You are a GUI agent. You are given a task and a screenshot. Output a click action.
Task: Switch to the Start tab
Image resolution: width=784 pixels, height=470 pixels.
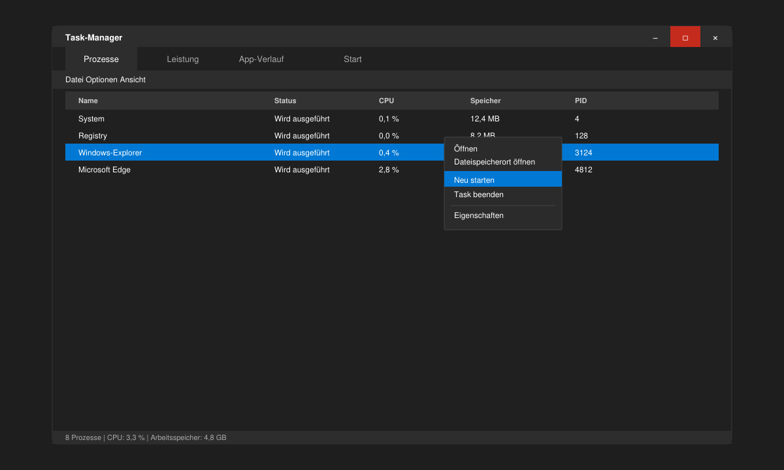click(x=353, y=59)
